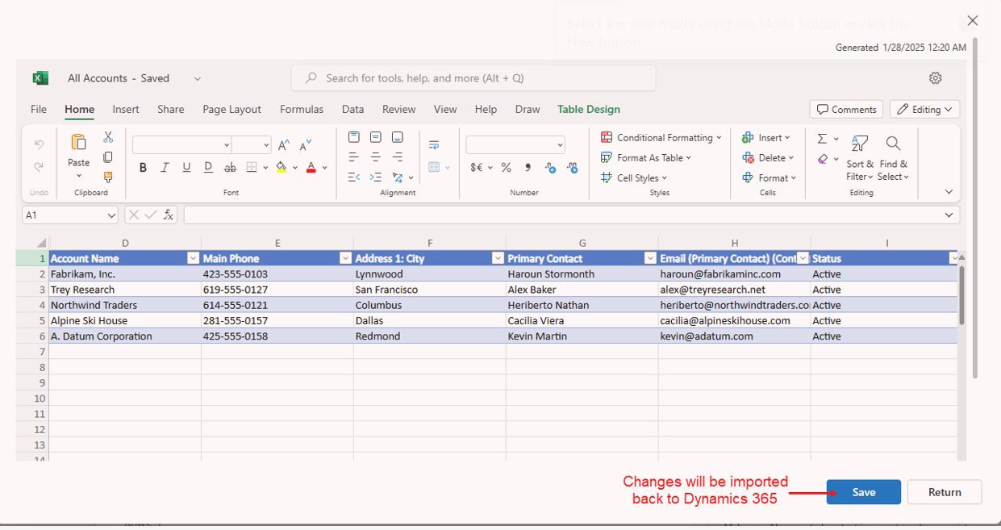Expand the Number Format dropdown
This screenshot has height=530, width=1001.
560,144
